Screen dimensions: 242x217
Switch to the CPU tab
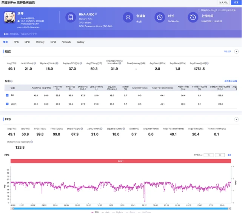click(27, 42)
